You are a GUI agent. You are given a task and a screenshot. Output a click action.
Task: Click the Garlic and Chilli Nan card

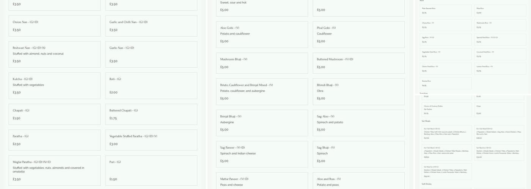click(x=151, y=26)
